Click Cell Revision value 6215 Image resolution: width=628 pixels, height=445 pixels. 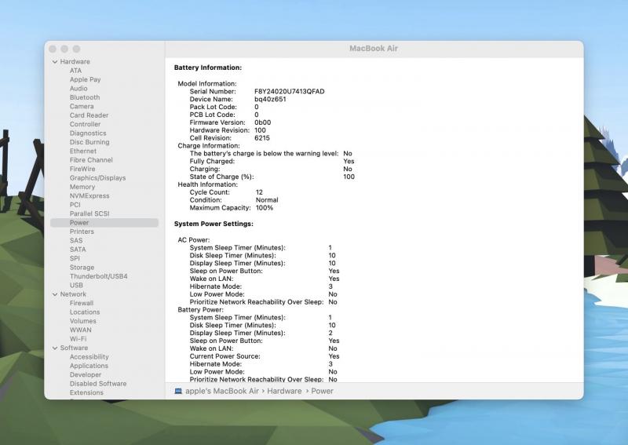pyautogui.click(x=262, y=138)
